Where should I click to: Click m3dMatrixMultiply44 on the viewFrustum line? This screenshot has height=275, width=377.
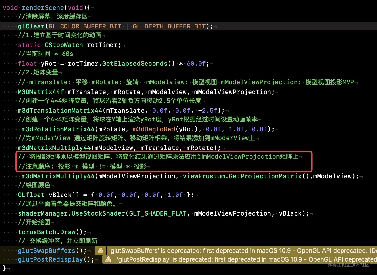point(58,176)
